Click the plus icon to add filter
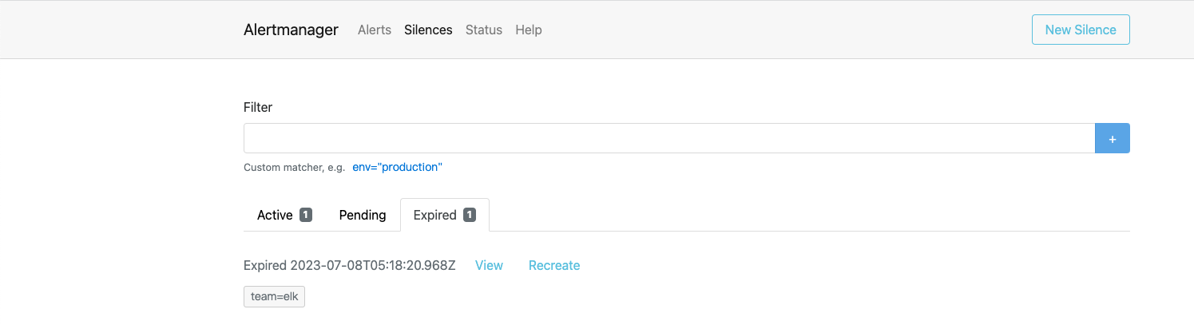 1112,138
